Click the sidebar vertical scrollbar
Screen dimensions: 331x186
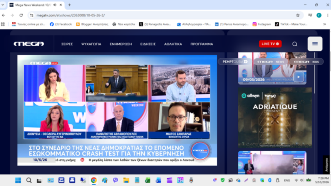coord(314,73)
